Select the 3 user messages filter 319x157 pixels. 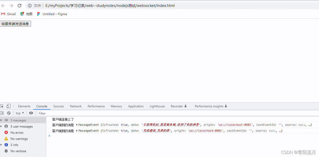point(22,126)
